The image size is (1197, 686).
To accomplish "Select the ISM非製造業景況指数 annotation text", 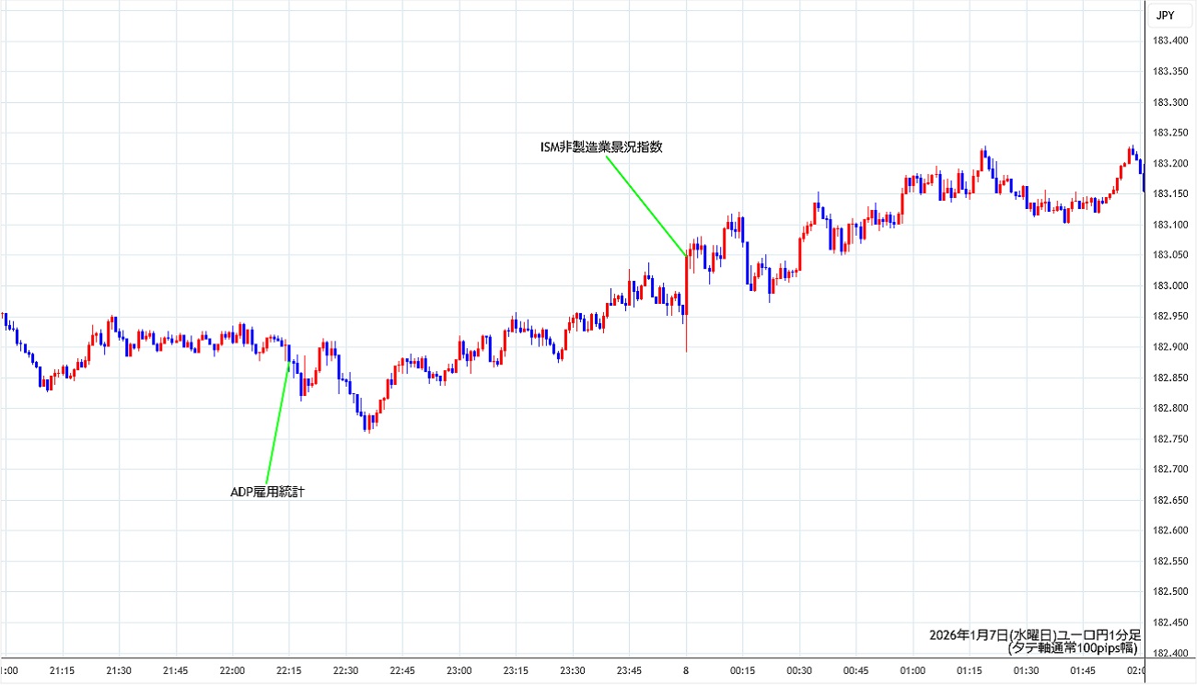I will (x=600, y=146).
